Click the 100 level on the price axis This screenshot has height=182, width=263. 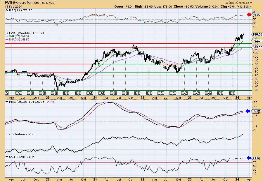(255, 64)
